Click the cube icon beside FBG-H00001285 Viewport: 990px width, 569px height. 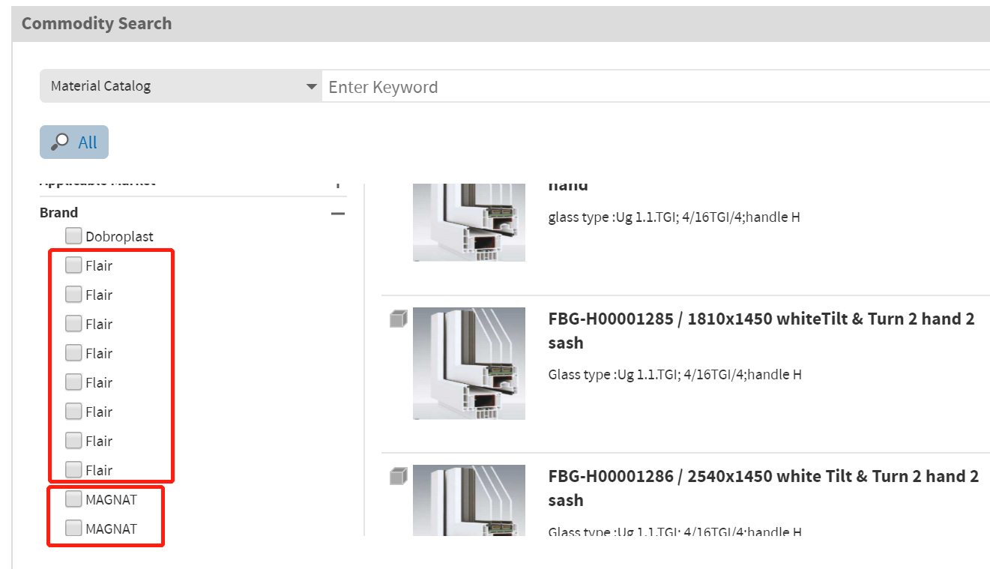click(398, 319)
